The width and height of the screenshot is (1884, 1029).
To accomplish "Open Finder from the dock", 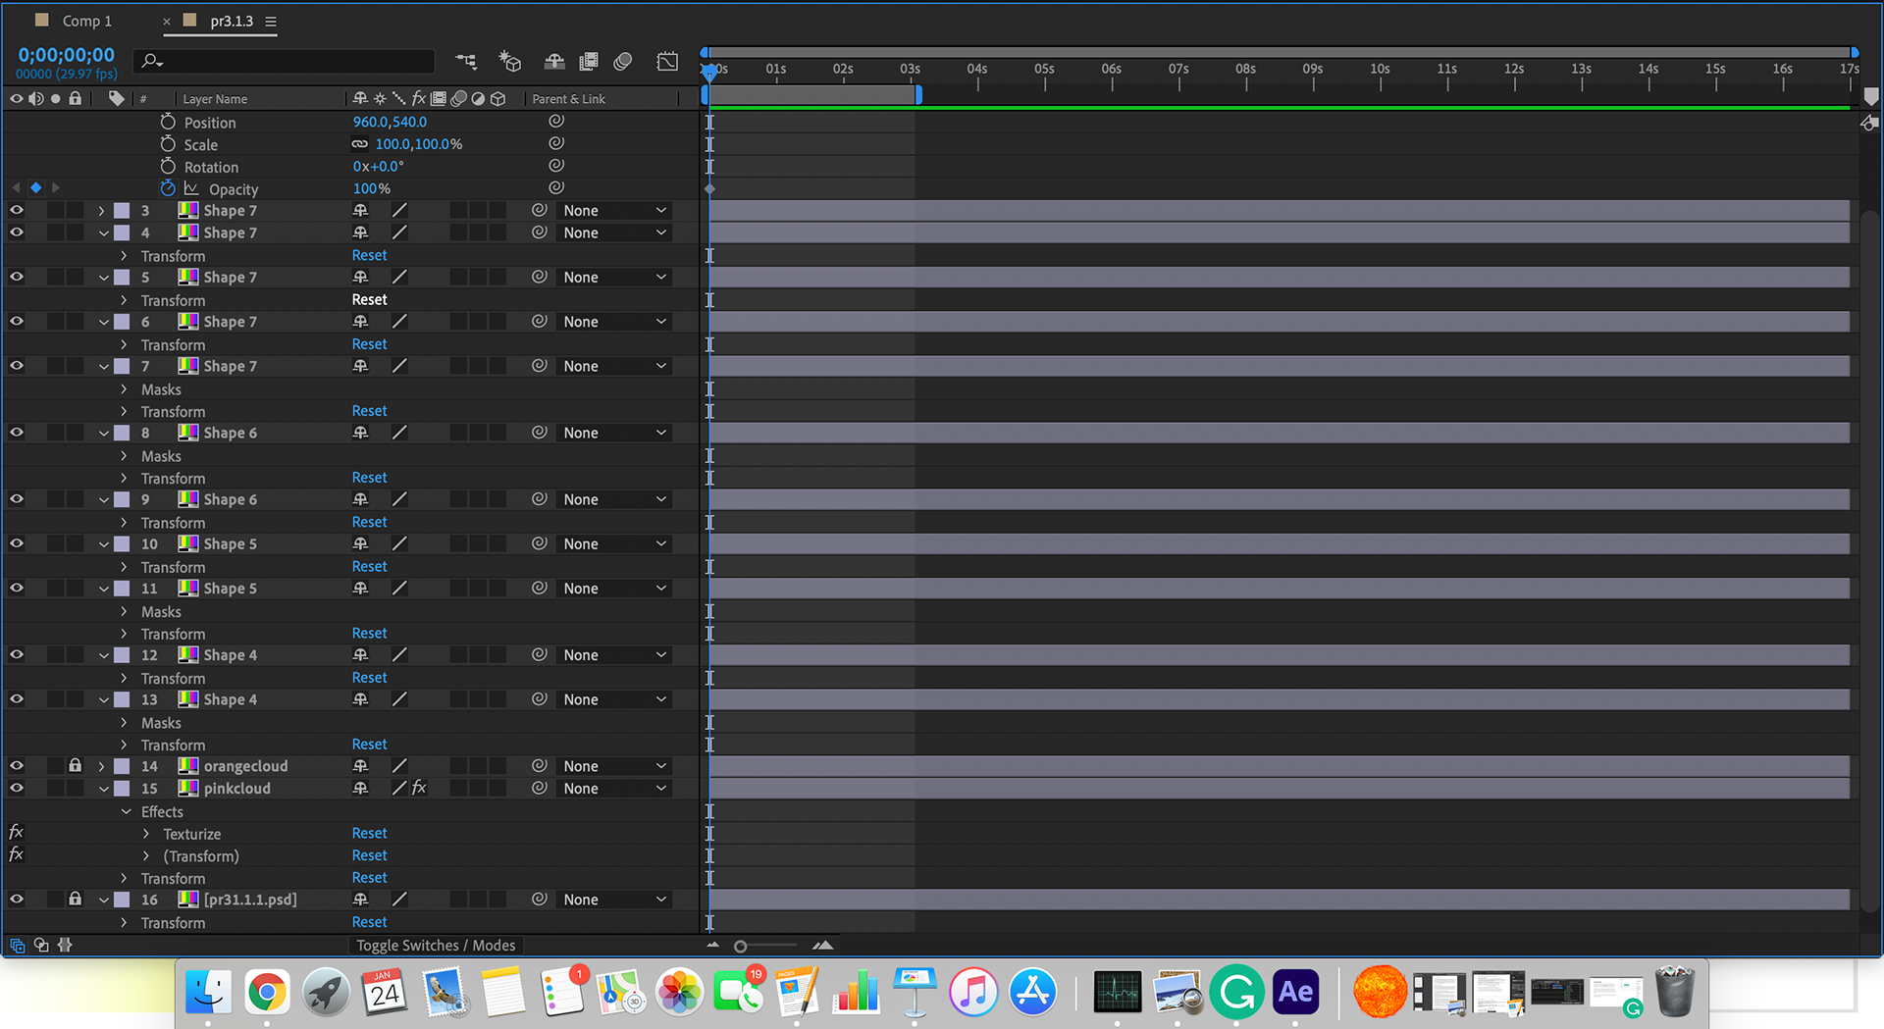I will coord(208,992).
